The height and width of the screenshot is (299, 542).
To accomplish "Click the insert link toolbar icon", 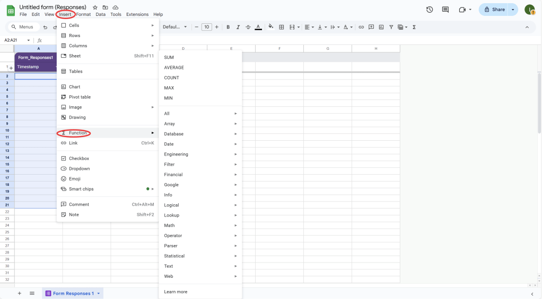I will 361,27.
